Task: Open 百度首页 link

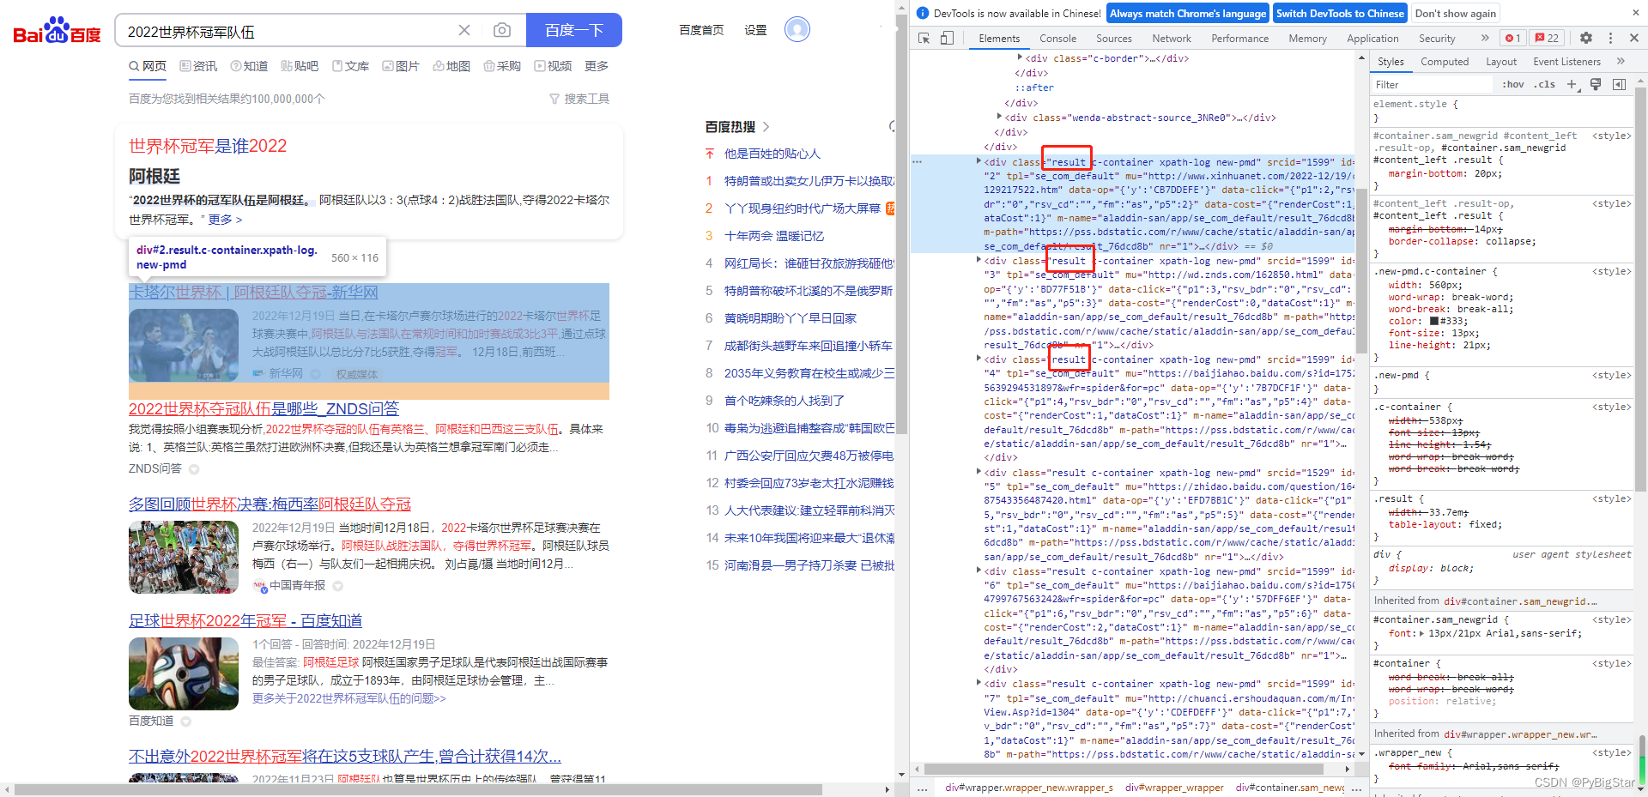Action: 701,30
